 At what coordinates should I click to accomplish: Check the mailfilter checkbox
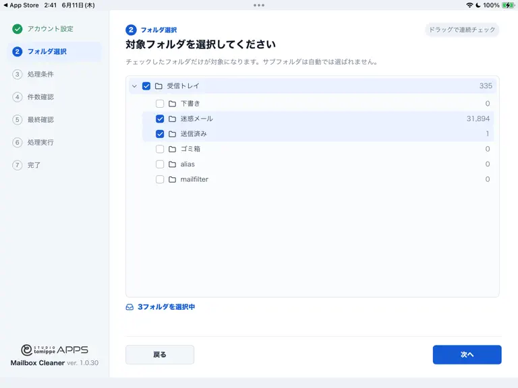tap(160, 179)
